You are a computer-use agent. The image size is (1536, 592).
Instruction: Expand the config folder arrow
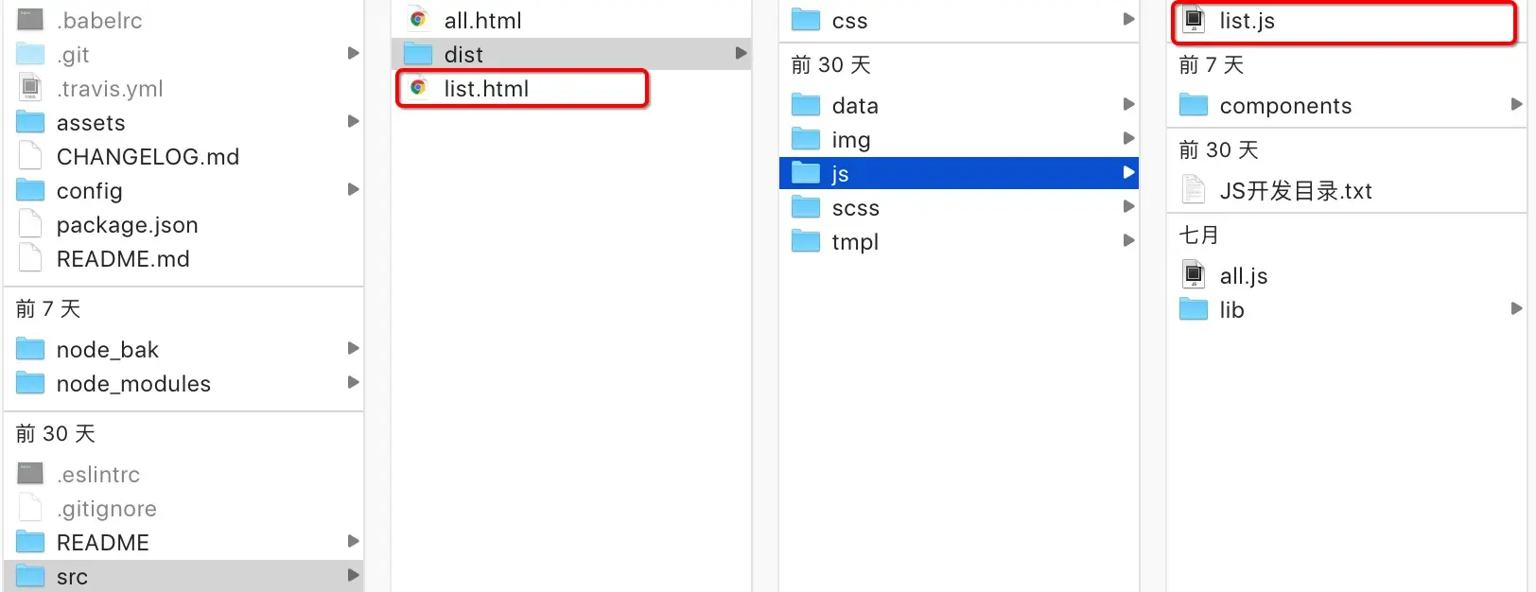pos(353,189)
